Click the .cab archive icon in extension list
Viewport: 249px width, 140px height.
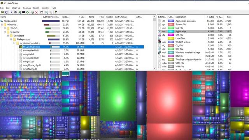tap(160, 42)
